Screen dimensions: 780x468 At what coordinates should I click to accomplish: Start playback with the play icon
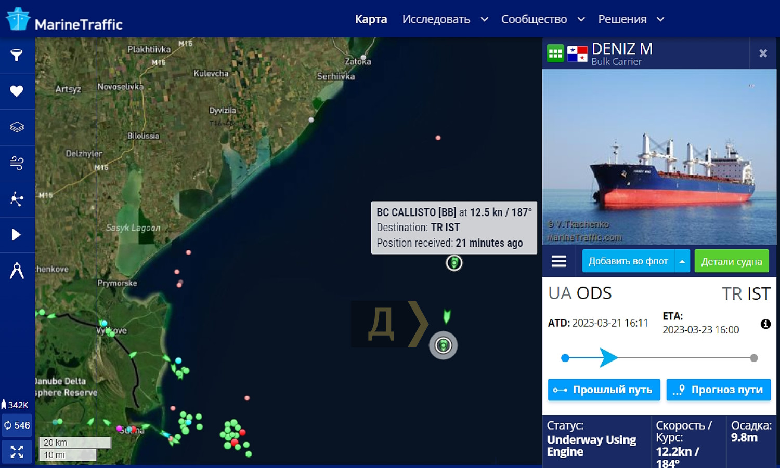(17, 235)
